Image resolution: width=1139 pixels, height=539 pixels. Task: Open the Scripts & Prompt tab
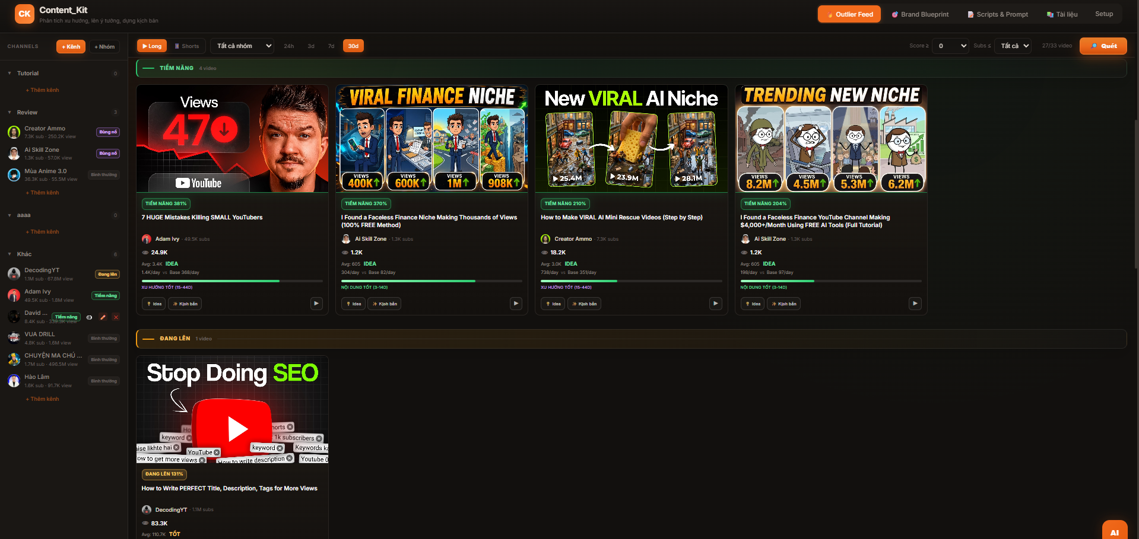[x=998, y=14]
